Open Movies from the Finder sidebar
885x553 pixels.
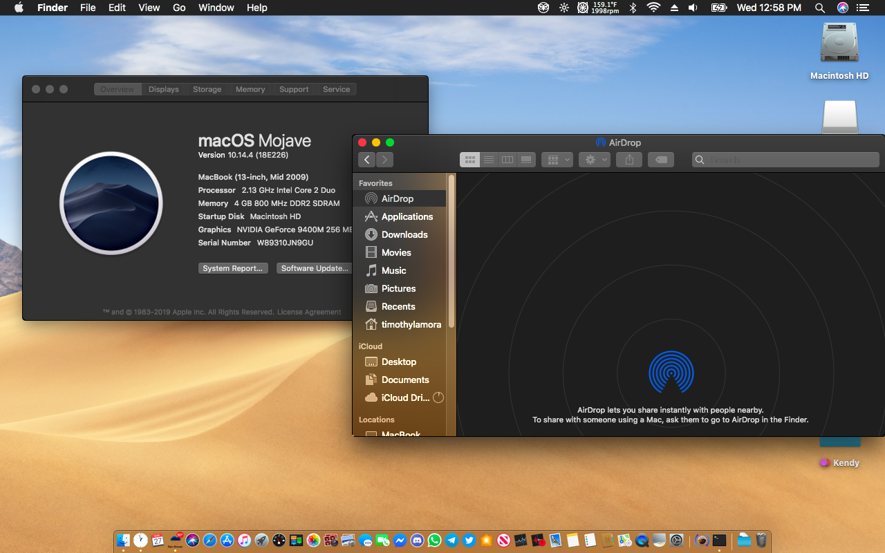[400, 252]
